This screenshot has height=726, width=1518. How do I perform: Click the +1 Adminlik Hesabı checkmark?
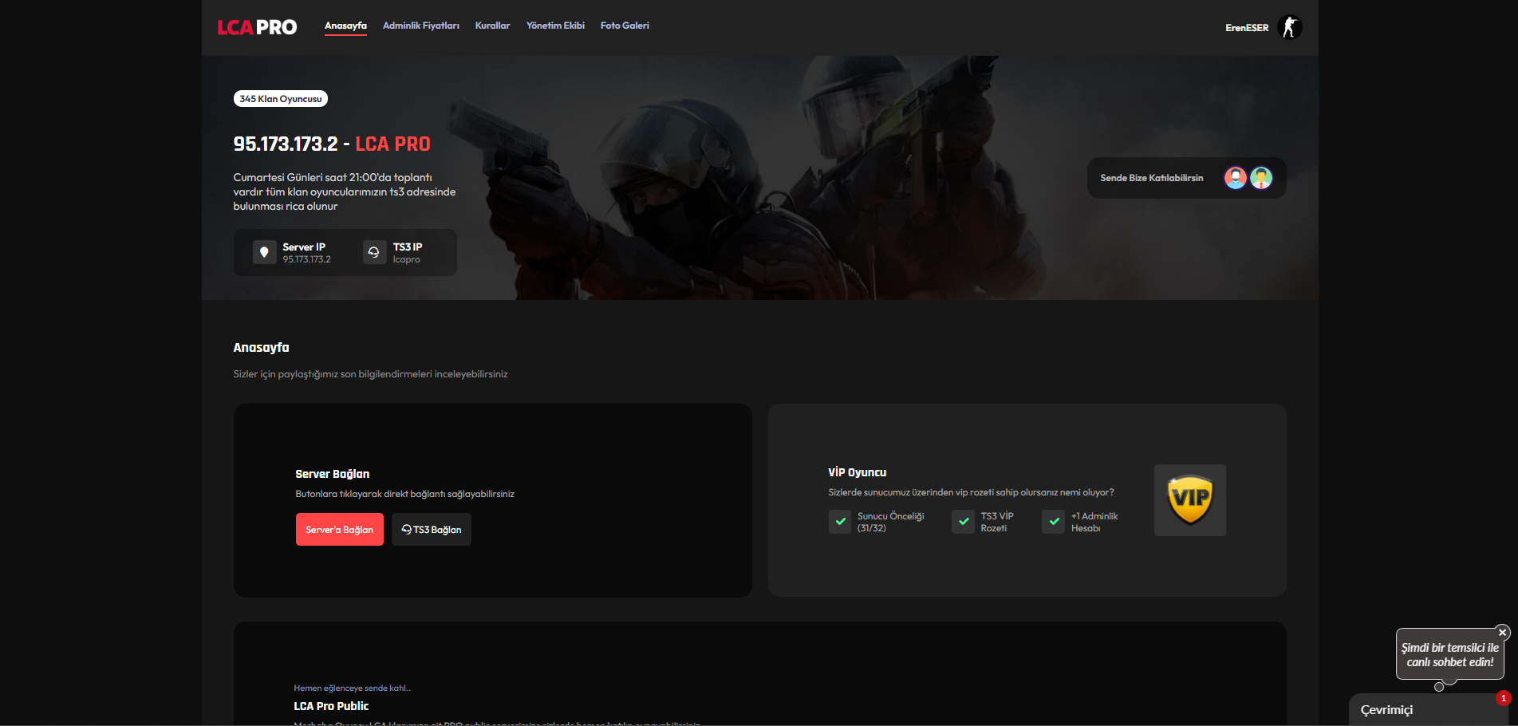[1054, 522]
